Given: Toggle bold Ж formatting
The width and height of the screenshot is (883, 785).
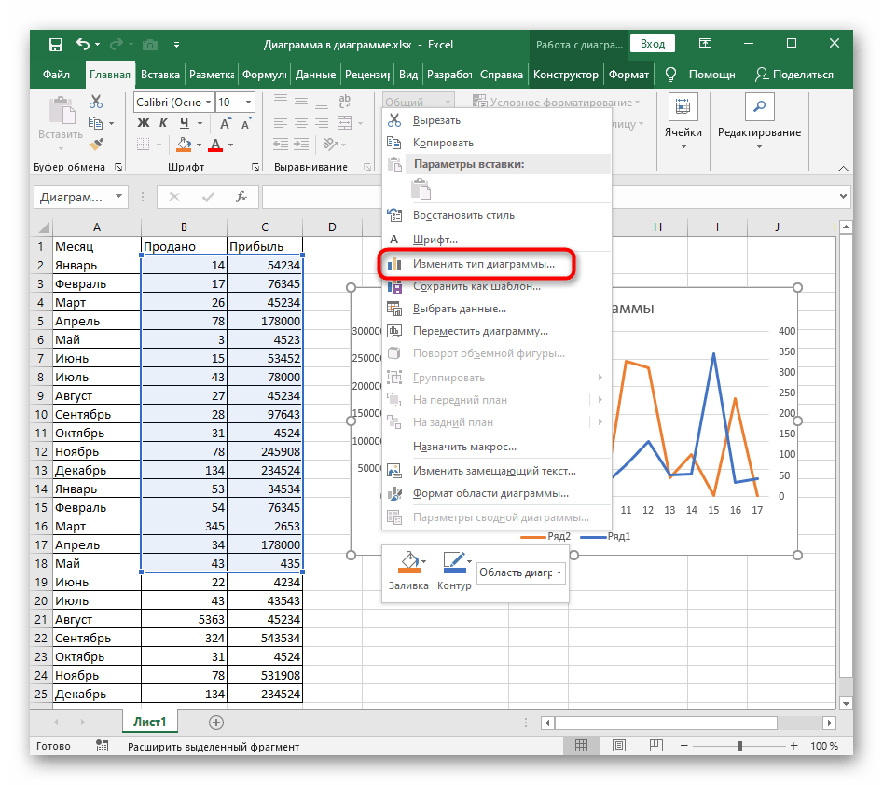Looking at the screenshot, I should [x=144, y=123].
